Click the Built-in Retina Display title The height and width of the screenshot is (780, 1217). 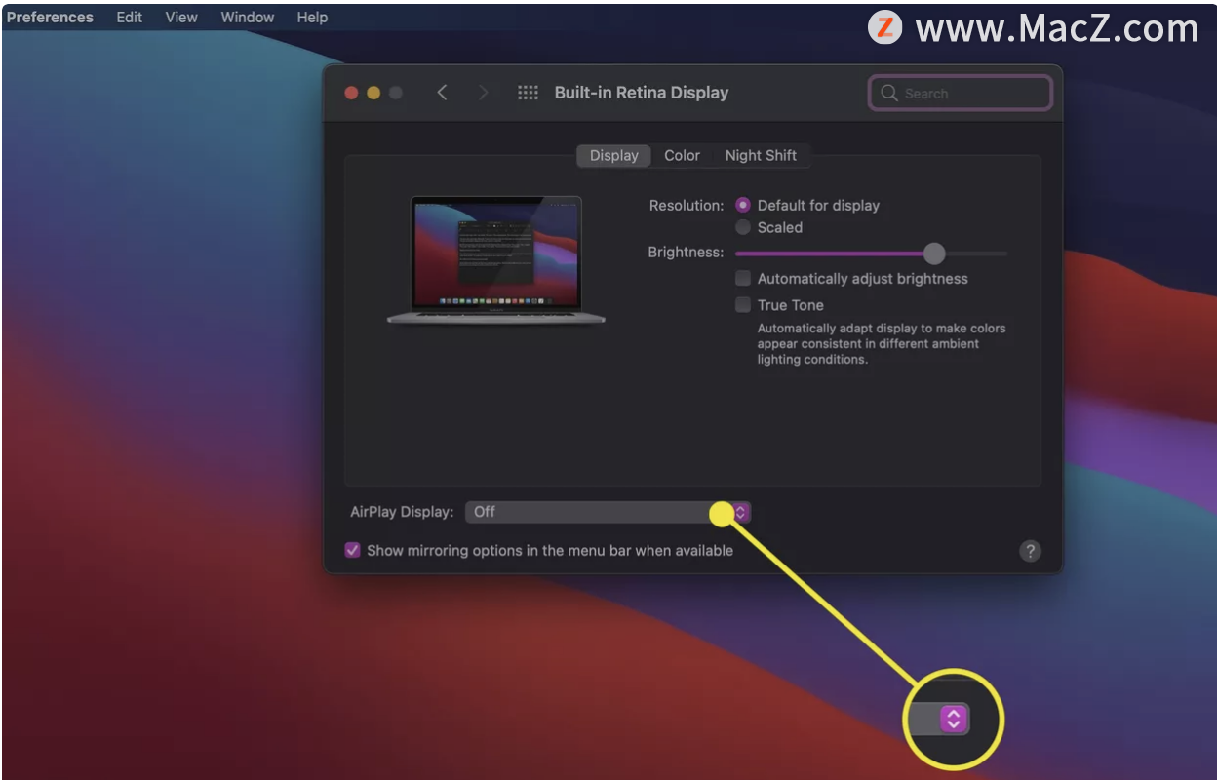(642, 93)
